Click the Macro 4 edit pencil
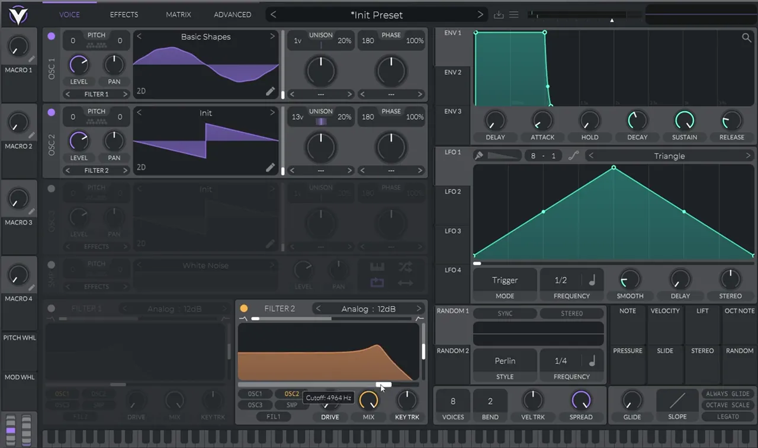Screen dimensions: 758x448 32,287
